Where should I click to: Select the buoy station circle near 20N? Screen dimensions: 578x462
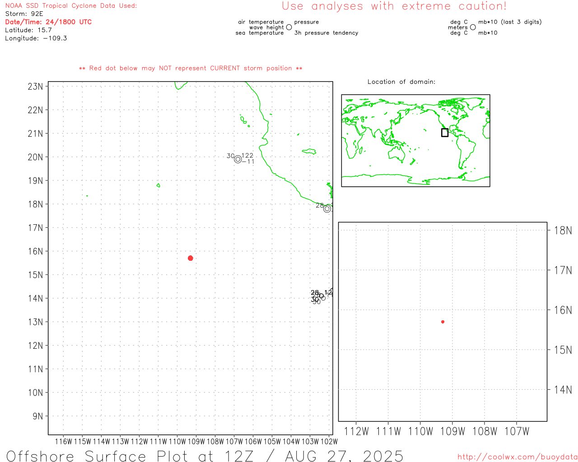238,159
